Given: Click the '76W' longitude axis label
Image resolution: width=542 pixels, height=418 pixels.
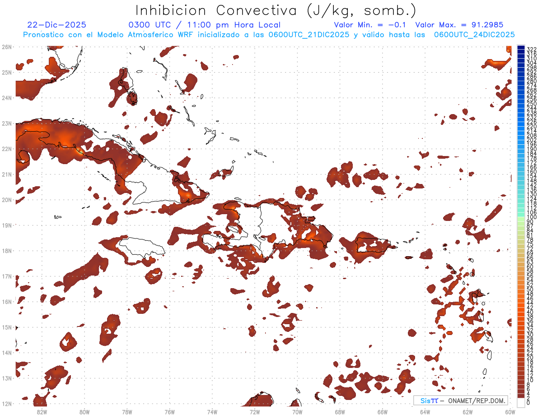Looking at the screenshot, I should click(169, 412).
